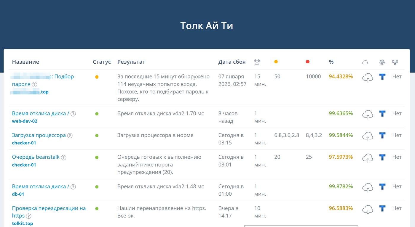Image resolution: width=415 pixels, height=227 pixels.
Task: Click the red critical threshold header dot
Action: click(x=307, y=62)
